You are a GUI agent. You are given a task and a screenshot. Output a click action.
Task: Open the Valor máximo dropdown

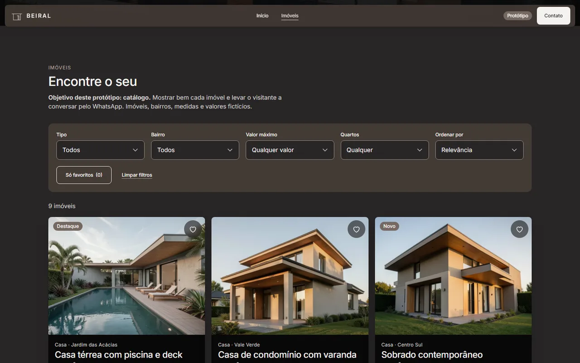click(290, 150)
